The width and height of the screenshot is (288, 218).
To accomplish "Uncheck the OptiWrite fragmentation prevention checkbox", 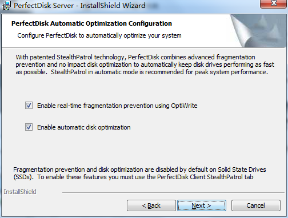I will click(x=29, y=106).
